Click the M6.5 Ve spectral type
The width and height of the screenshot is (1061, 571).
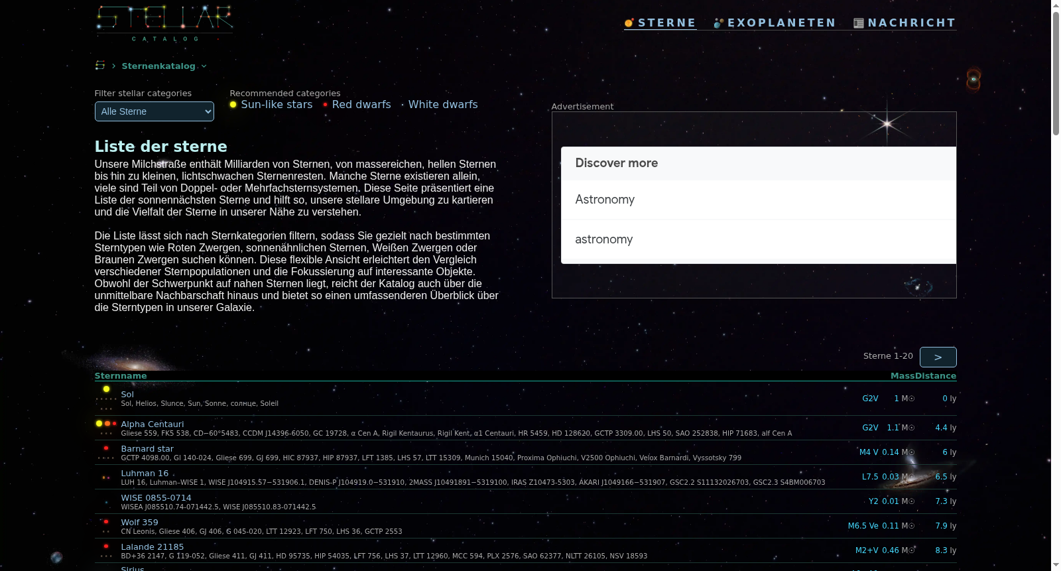tap(863, 526)
